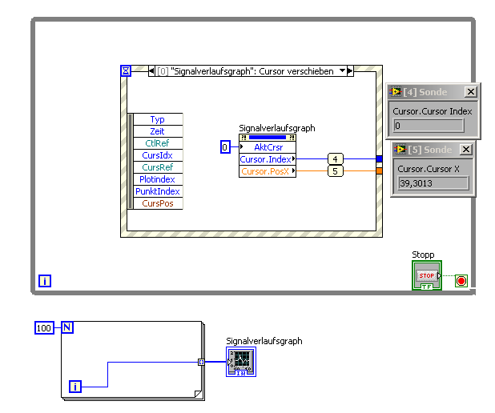The image size is (495, 413).
Task: Select probe marker 4 on blue wire
Action: (x=336, y=159)
